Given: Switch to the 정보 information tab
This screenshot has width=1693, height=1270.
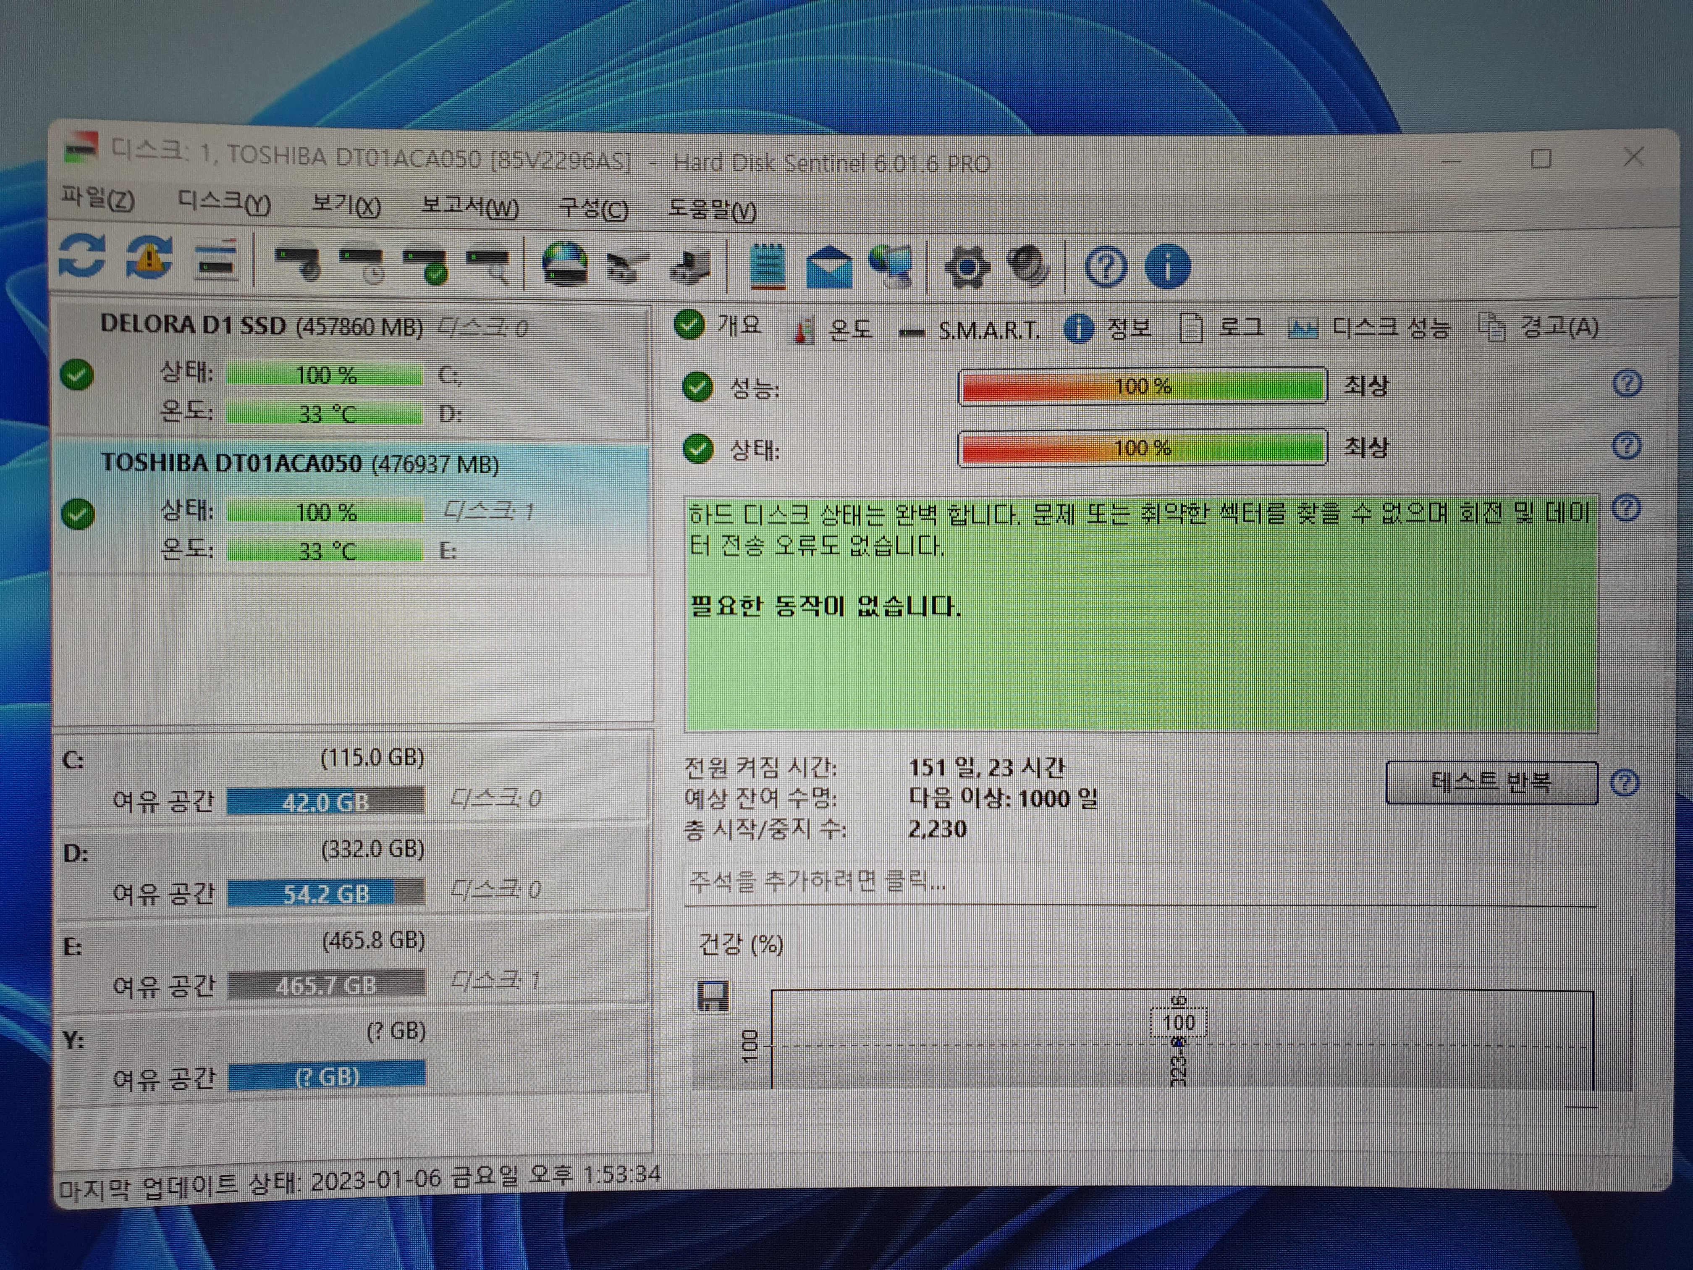Looking at the screenshot, I should [x=1108, y=329].
